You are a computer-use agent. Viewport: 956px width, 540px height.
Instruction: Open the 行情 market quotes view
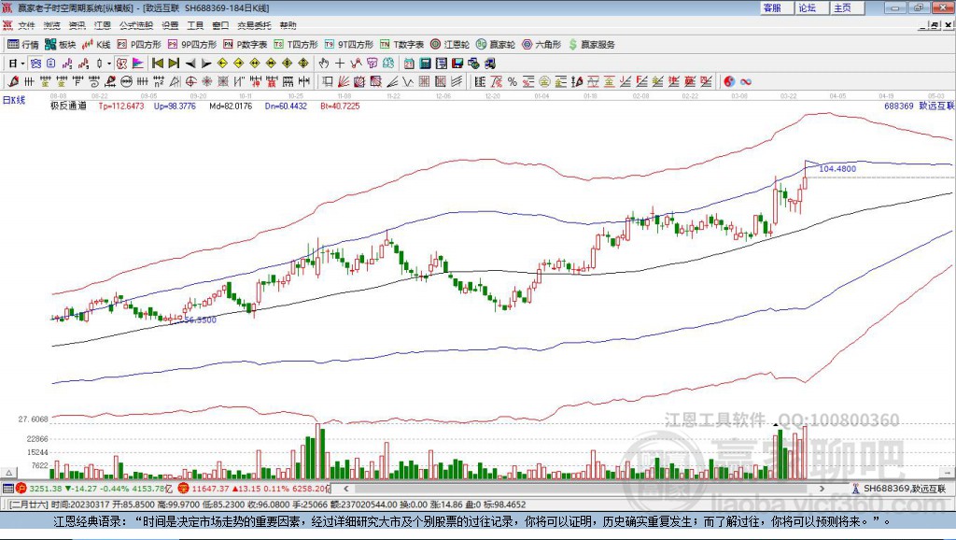[22, 45]
